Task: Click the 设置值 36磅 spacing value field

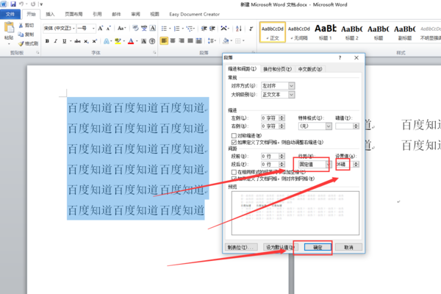Action: [x=345, y=165]
